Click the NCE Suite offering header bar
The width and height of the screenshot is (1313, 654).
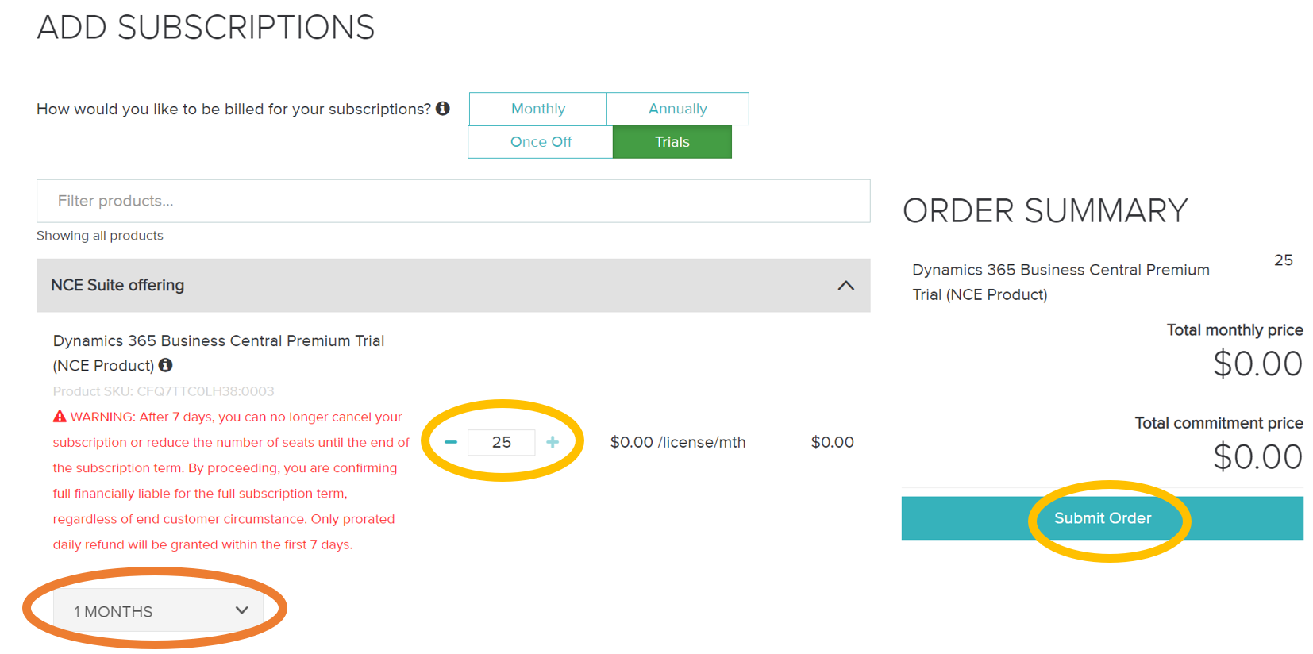pyautogui.click(x=452, y=285)
